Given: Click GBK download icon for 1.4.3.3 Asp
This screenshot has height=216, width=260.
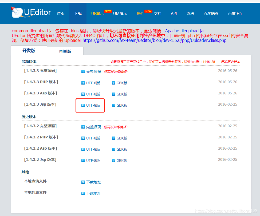Looking at the screenshot, I should click(x=113, y=94).
